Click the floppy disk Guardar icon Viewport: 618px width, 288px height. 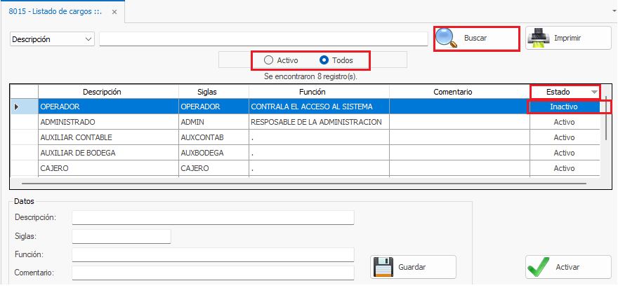click(x=383, y=267)
